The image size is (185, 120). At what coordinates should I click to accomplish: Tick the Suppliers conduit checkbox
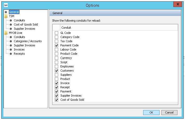[56, 75]
